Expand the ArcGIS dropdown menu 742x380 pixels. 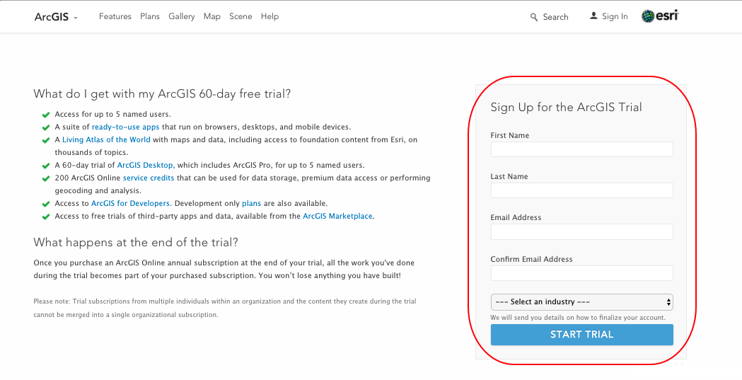pyautogui.click(x=57, y=17)
